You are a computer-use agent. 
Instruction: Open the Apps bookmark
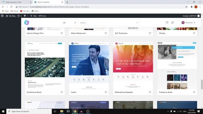(5, 11)
